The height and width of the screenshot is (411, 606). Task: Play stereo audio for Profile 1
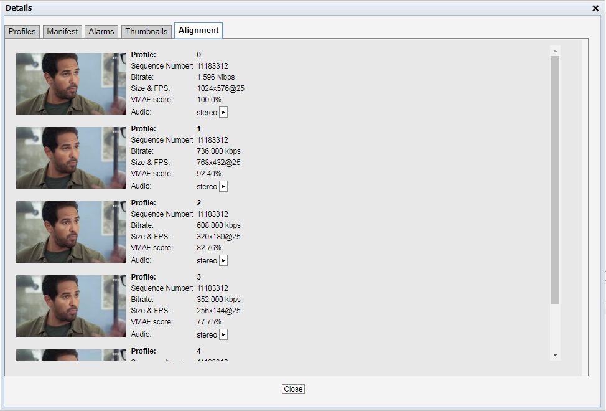(223, 187)
